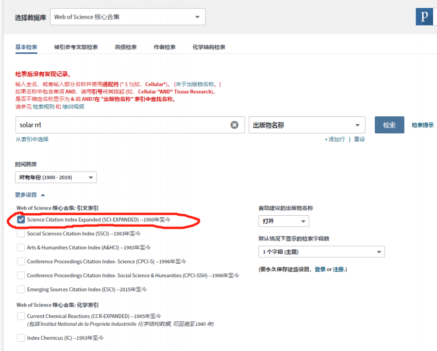The height and width of the screenshot is (351, 437).
Task: Open the 被引参考文献检索 tab
Action: point(76,47)
